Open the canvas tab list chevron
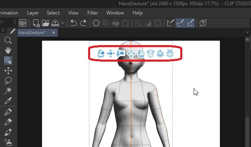This screenshot has height=147, width=251. 247,32
